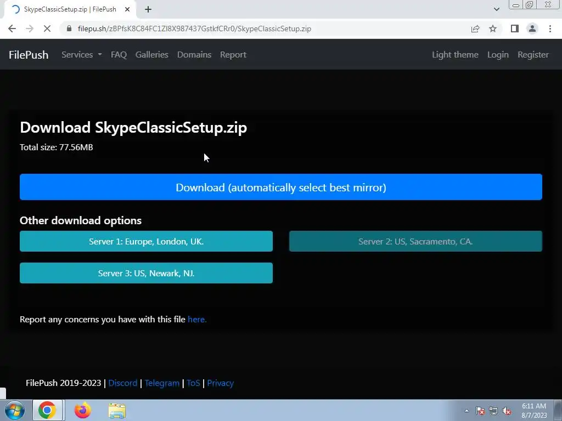Launch Firefox from the taskbar

point(82,410)
